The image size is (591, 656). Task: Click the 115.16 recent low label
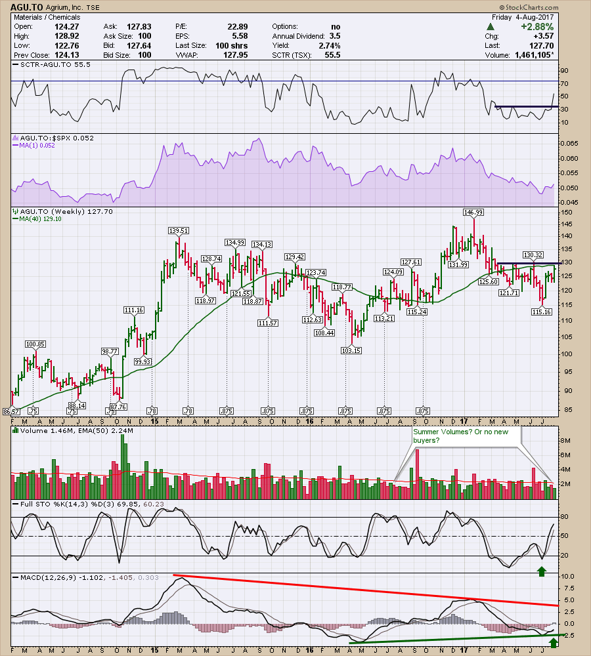541,312
